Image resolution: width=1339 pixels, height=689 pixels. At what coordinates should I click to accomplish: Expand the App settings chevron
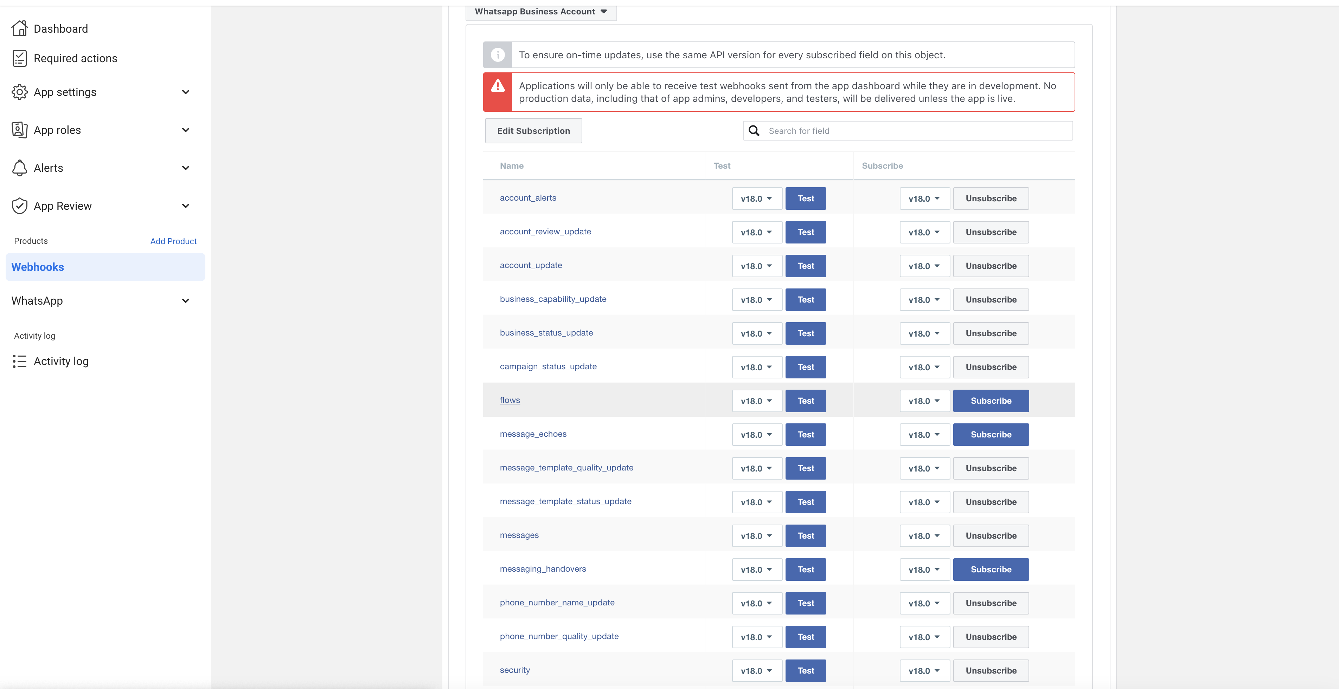click(x=186, y=92)
